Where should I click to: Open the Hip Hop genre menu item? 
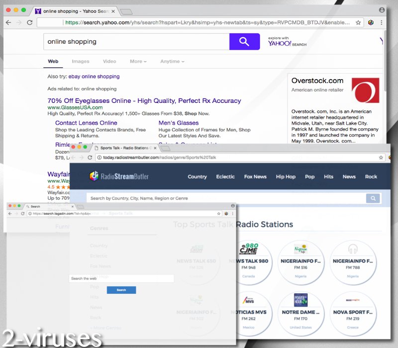pos(286,176)
